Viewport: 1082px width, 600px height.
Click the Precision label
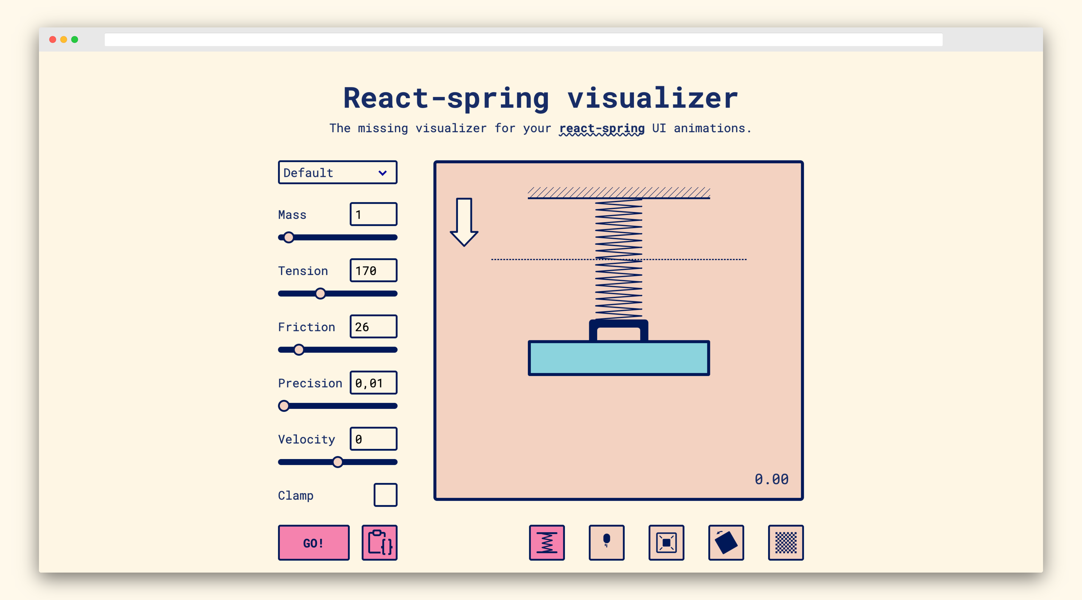[310, 383]
